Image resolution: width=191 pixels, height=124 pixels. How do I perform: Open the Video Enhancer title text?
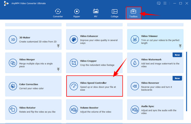pos(89,36)
